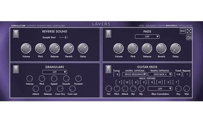Click the Pads Delay knob
Screen dimensions: 203x117
coord(176,48)
